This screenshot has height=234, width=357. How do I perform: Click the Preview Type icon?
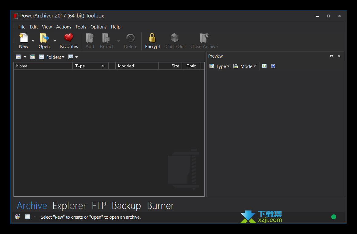coord(212,66)
